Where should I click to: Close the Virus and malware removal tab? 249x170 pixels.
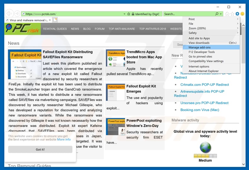tap(50, 20)
